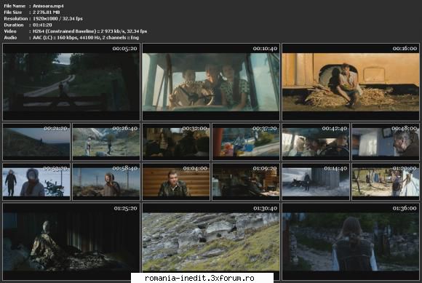Image resolution: width=422 pixels, height=283 pixels.
Task: Select the thumbnail stamped 00:16:00
Action: [x=351, y=81]
